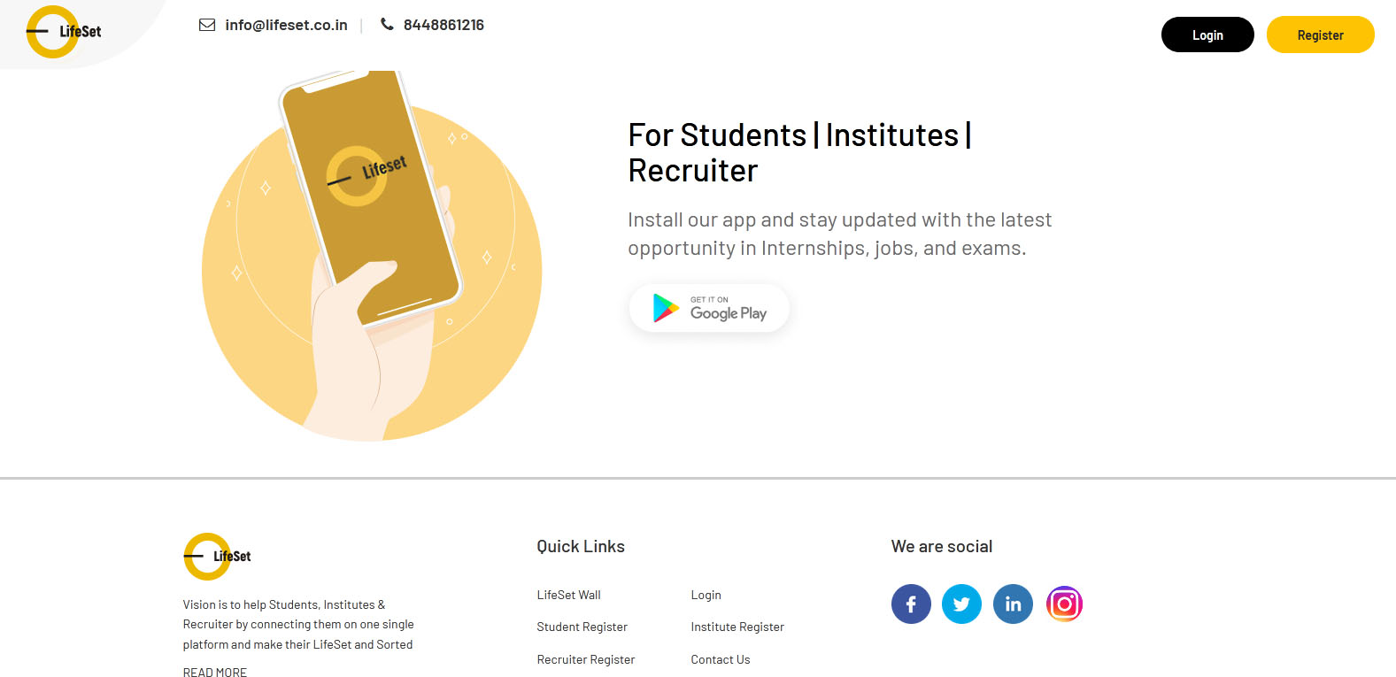Image resolution: width=1396 pixels, height=677 pixels.
Task: Open the Instagram social icon
Action: pyautogui.click(x=1064, y=604)
